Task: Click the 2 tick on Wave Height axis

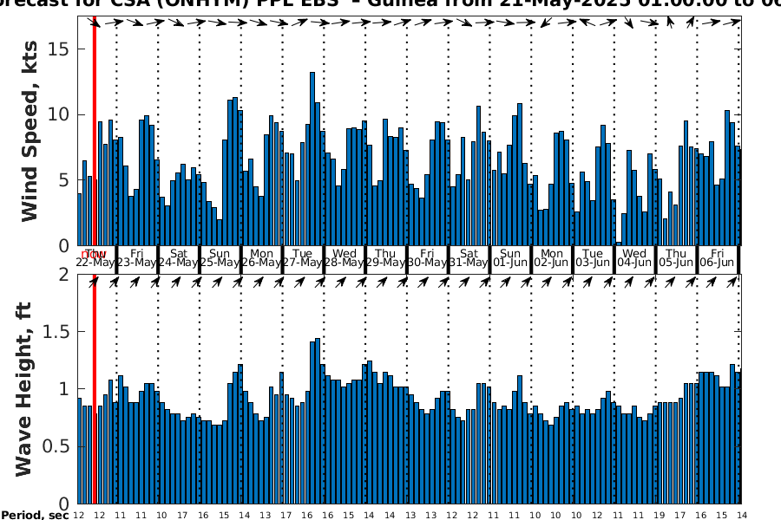Action: (x=63, y=274)
